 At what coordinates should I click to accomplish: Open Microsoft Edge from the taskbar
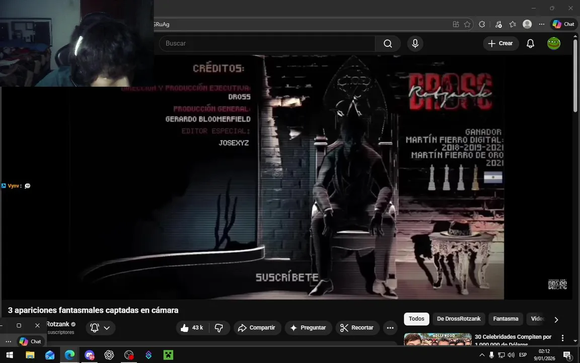(69, 355)
